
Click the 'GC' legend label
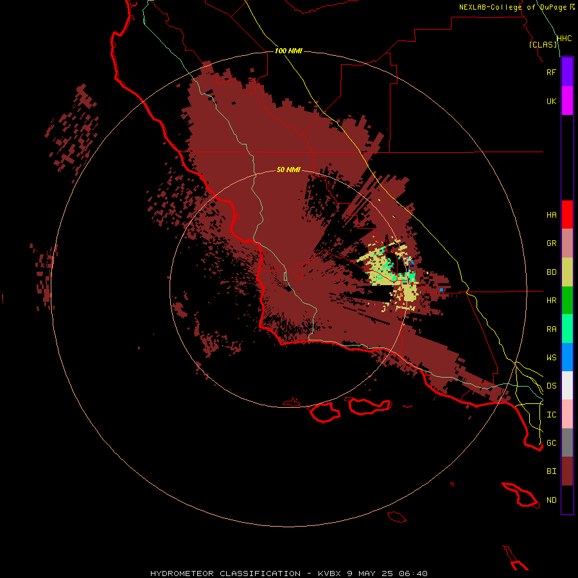point(551,443)
